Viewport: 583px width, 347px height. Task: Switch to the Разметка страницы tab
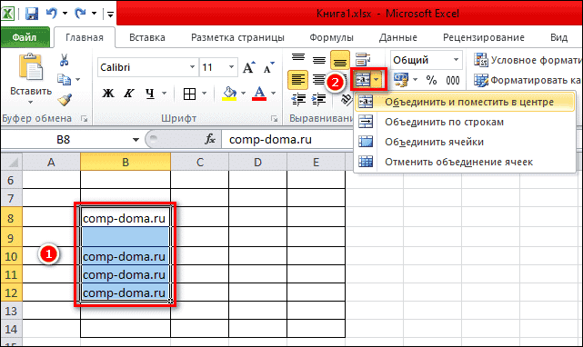coord(237,37)
